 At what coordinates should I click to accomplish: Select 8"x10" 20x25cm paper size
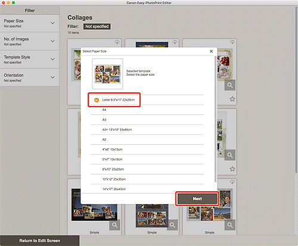click(147, 169)
